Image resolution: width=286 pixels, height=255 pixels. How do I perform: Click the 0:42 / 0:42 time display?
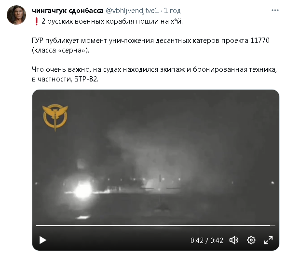pyautogui.click(x=207, y=241)
